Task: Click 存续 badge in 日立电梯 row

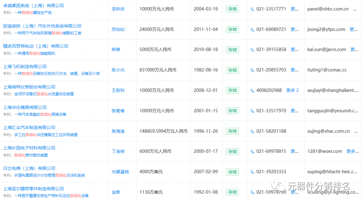Action: tap(232, 172)
